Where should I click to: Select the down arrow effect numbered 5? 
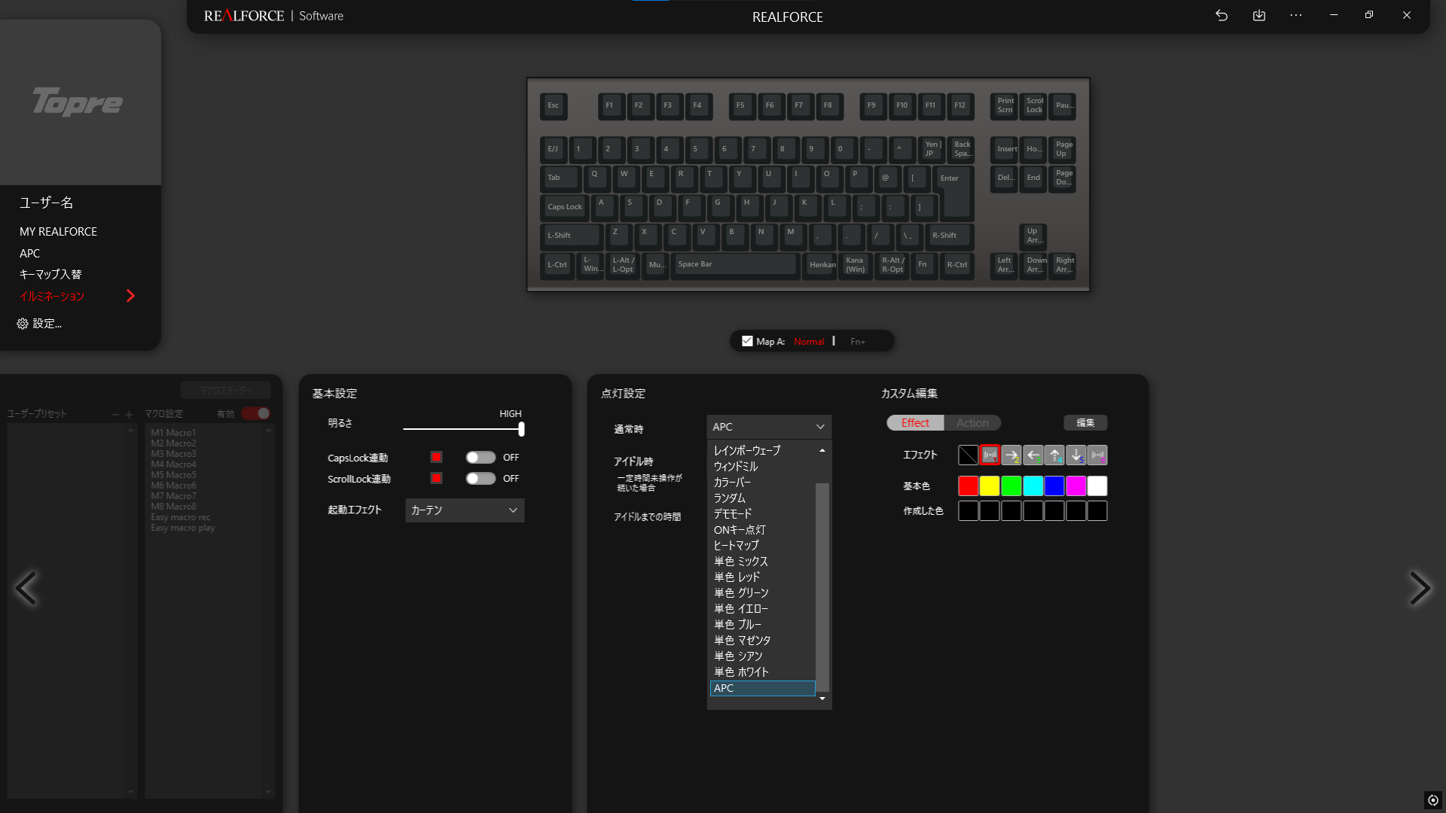point(1076,455)
